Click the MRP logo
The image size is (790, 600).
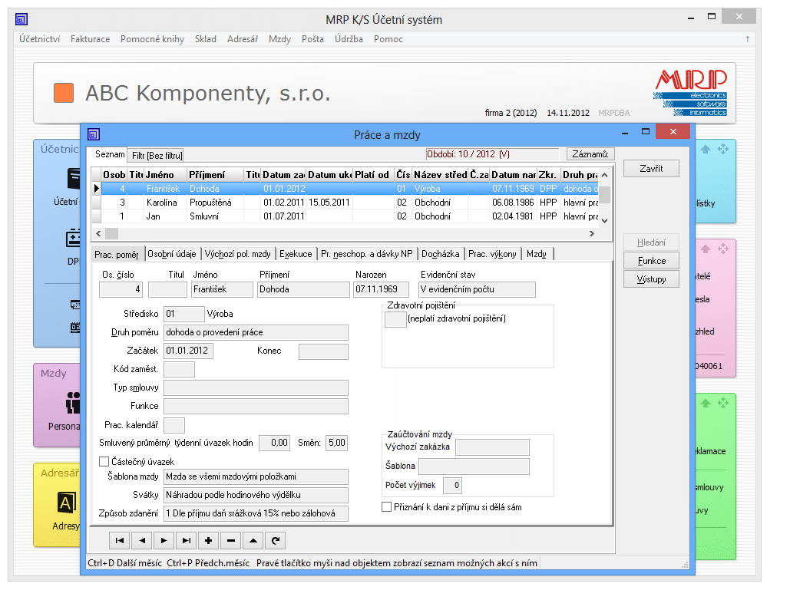click(x=690, y=93)
